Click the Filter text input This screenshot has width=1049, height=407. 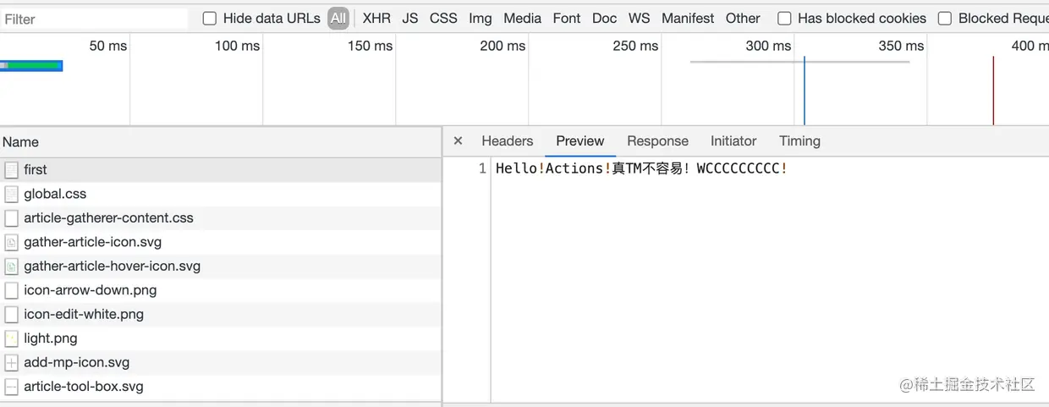coord(95,19)
